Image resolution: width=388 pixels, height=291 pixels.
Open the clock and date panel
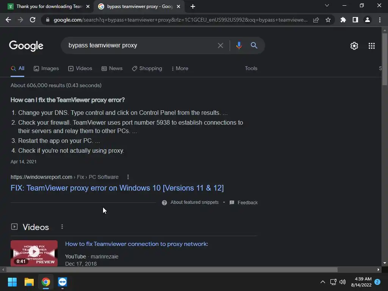361,282
